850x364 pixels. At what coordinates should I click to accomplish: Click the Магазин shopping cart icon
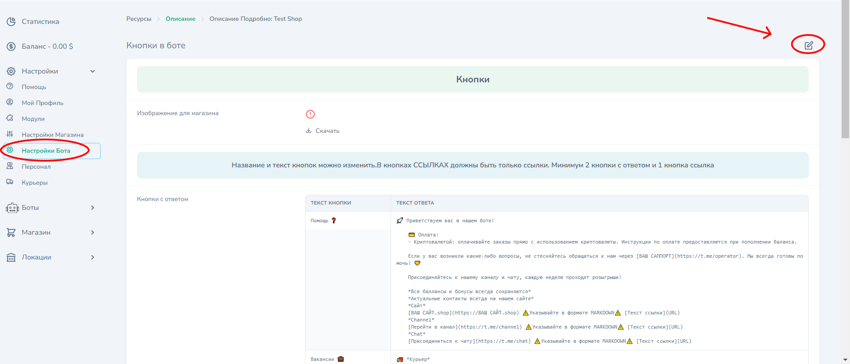pos(11,232)
